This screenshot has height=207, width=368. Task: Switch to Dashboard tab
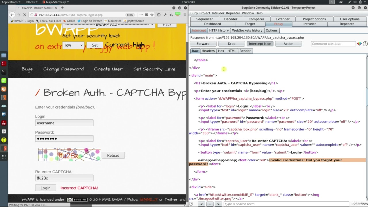point(212,24)
